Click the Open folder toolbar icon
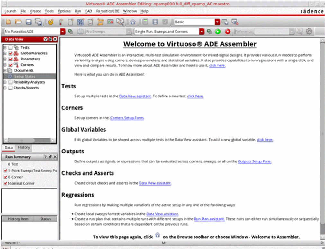Viewport: 325px width, 249px height. pyautogui.click(x=18, y=22)
